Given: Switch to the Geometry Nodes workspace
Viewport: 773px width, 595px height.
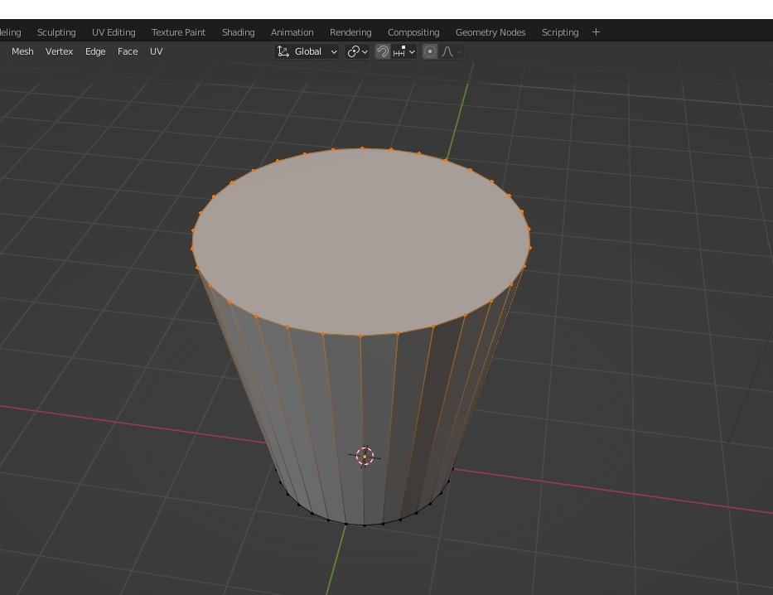Looking at the screenshot, I should (x=490, y=32).
